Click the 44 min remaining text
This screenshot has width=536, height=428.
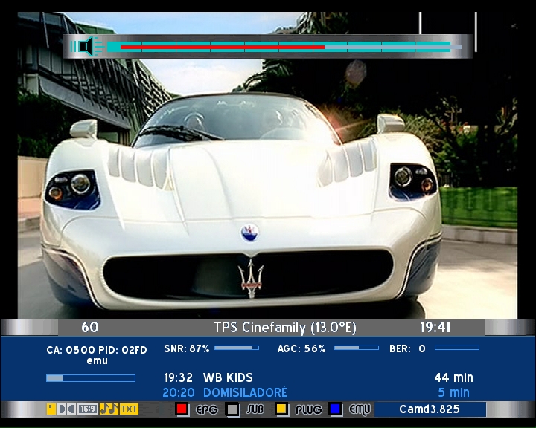point(453,377)
